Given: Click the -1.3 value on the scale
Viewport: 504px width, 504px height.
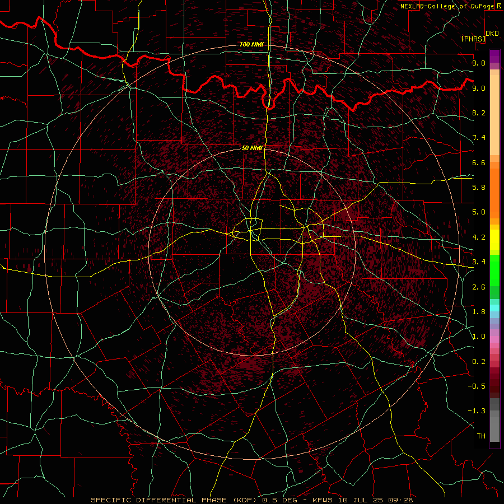Looking at the screenshot, I should point(477,411).
